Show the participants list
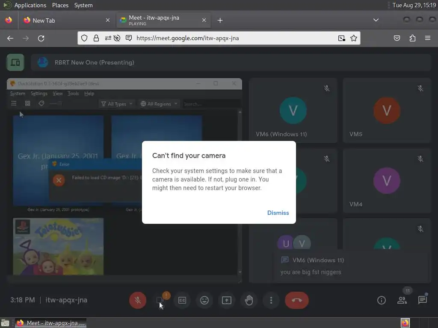 [402, 300]
